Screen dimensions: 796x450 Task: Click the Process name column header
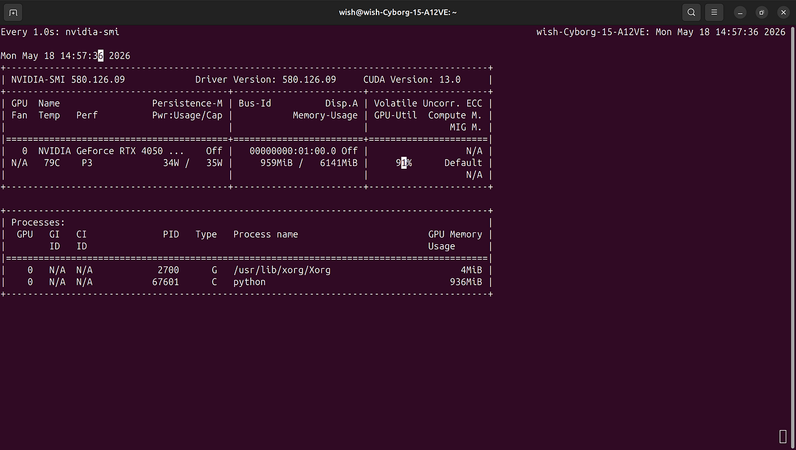tap(266, 235)
